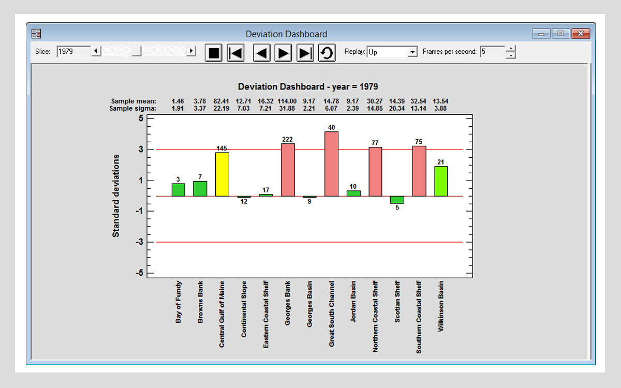This screenshot has width=621, height=388.
Task: Click the skip to first frame button
Action: point(235,52)
